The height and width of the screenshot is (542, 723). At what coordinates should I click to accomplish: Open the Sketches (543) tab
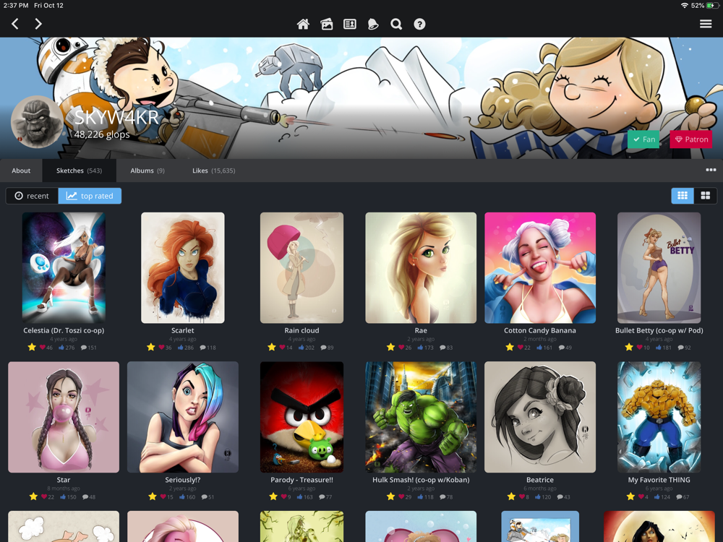(80, 171)
